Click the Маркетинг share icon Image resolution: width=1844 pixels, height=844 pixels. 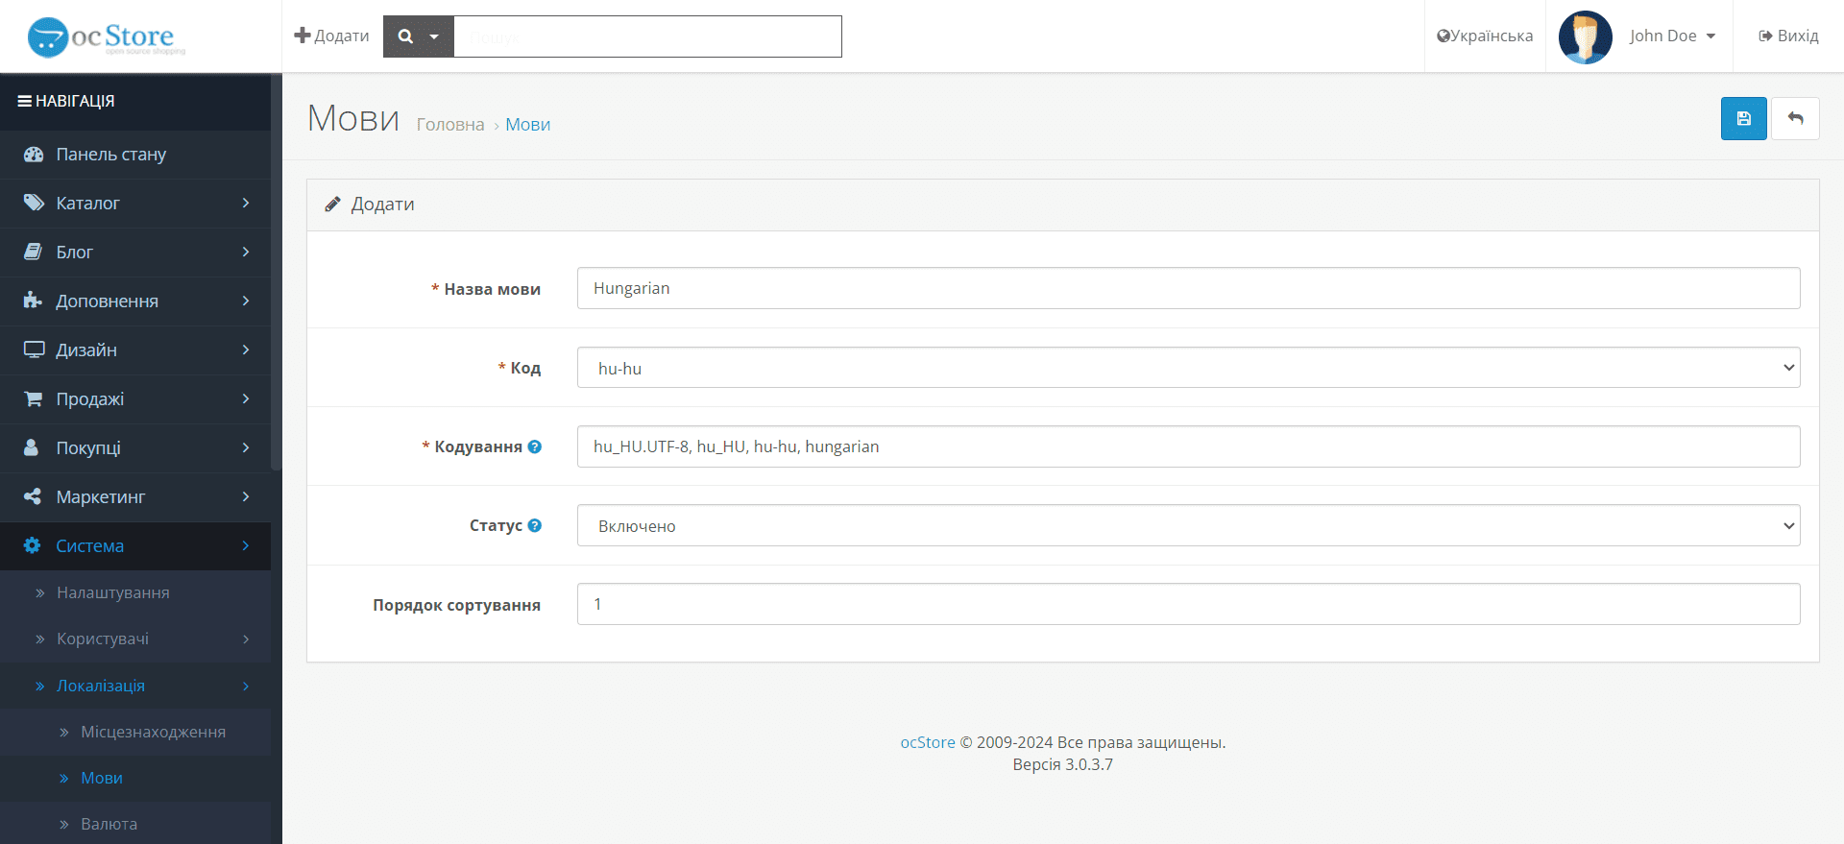tap(33, 496)
